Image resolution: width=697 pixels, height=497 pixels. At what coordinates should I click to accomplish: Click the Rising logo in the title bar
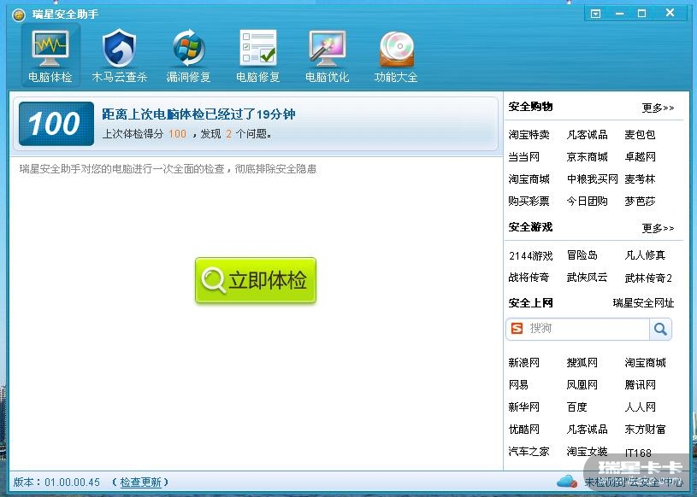tap(19, 15)
